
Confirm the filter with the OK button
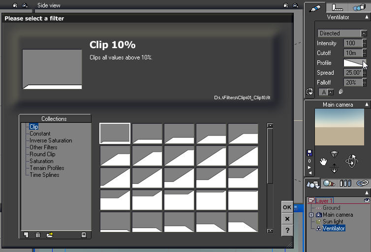[287, 207]
